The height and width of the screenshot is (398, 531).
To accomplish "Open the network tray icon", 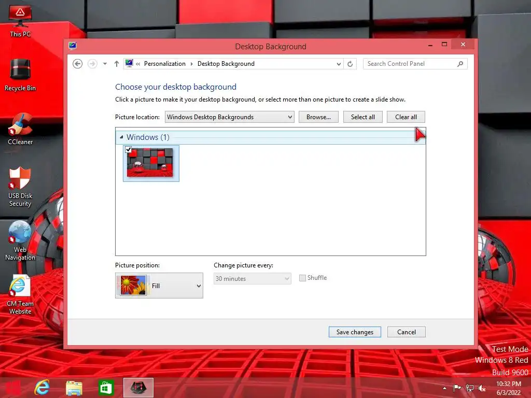I will pos(470,388).
